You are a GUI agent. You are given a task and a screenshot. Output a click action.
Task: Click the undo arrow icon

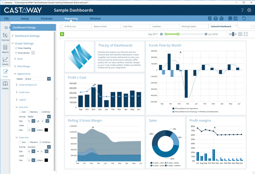[244, 18]
